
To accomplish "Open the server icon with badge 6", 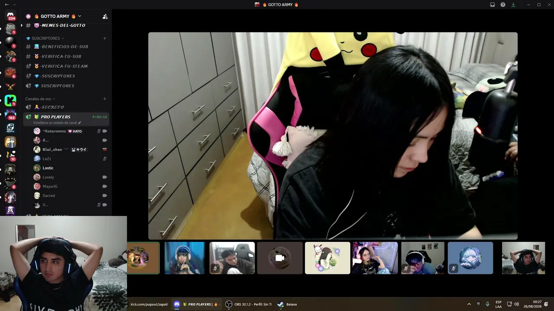I will 10,72.
